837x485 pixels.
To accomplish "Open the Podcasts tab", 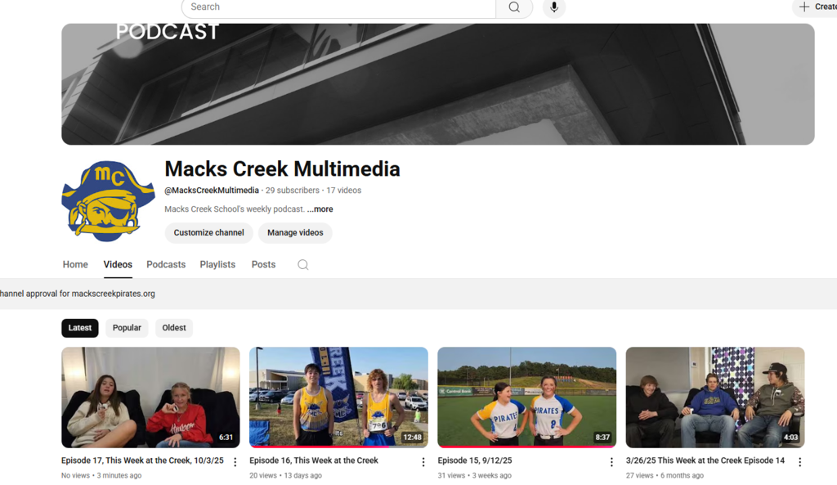I will coord(166,265).
